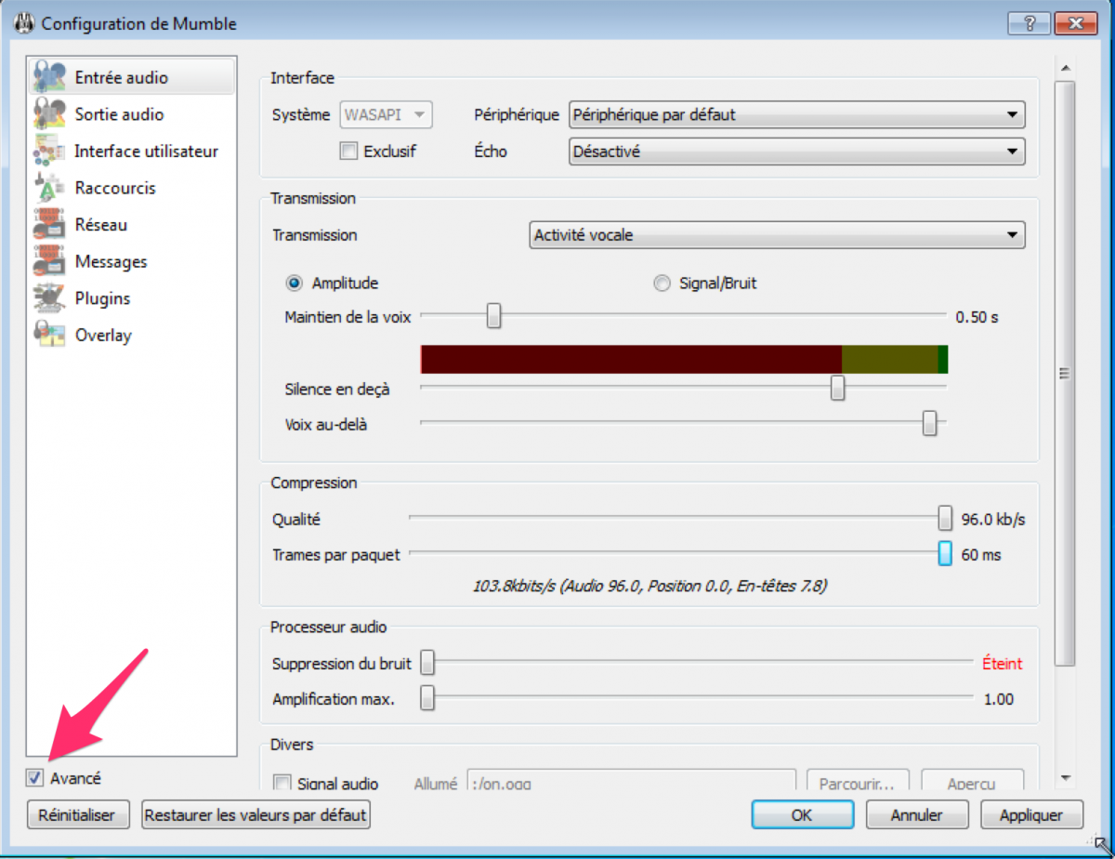Image resolution: width=1115 pixels, height=859 pixels.
Task: Open the Transmission mode dropdown
Action: point(776,235)
